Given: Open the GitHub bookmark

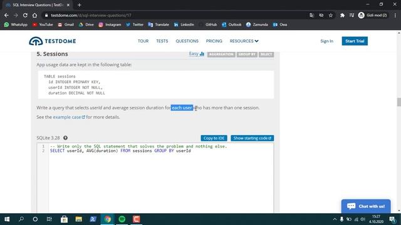Looking at the screenshot, I should [208, 24].
